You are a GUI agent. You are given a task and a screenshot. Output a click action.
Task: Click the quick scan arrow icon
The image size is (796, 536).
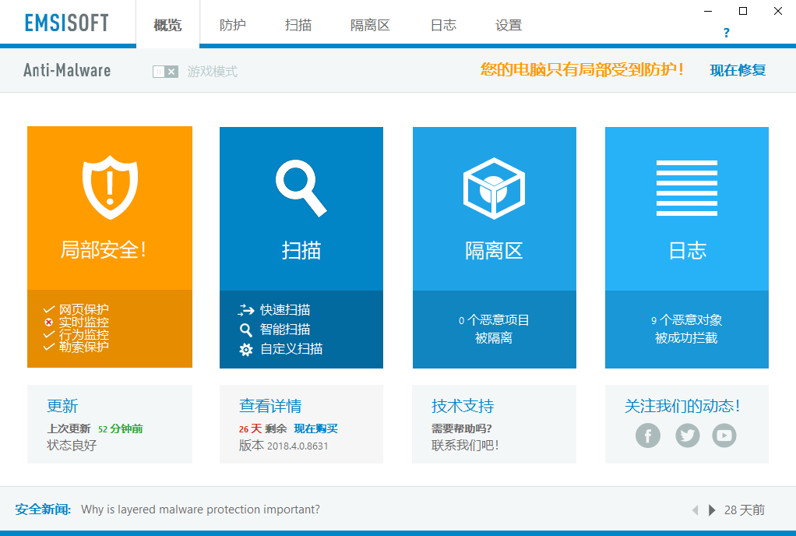tap(245, 309)
